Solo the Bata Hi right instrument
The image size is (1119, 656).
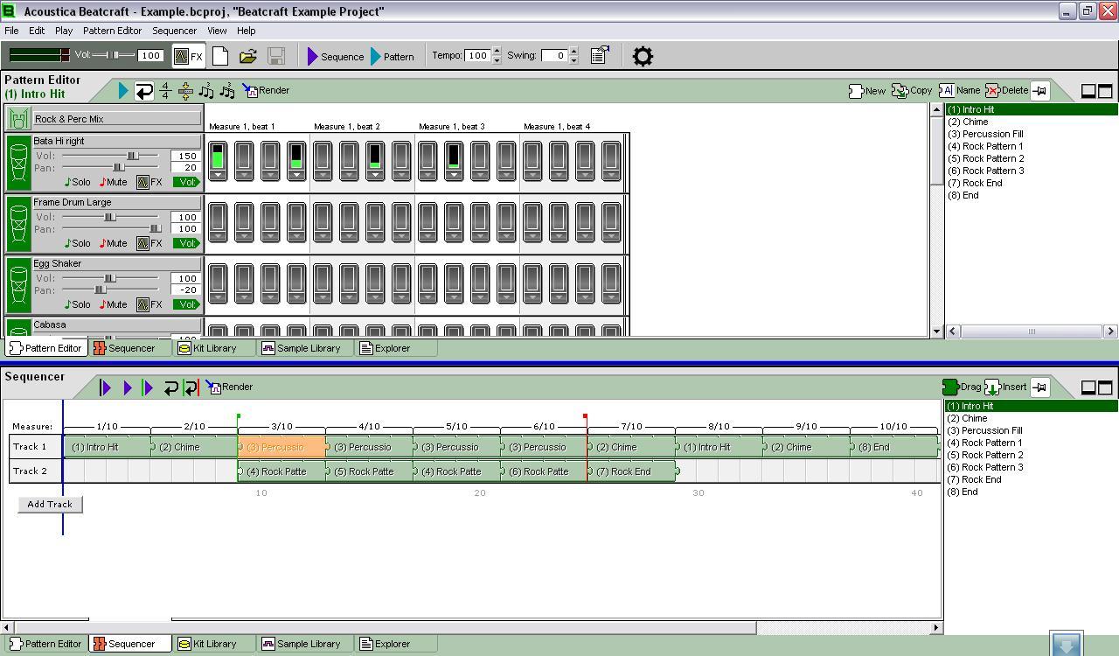[x=77, y=182]
